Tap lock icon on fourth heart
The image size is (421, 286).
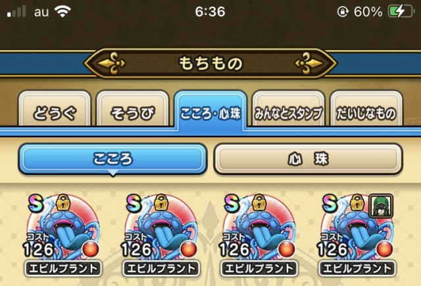[x=357, y=203]
